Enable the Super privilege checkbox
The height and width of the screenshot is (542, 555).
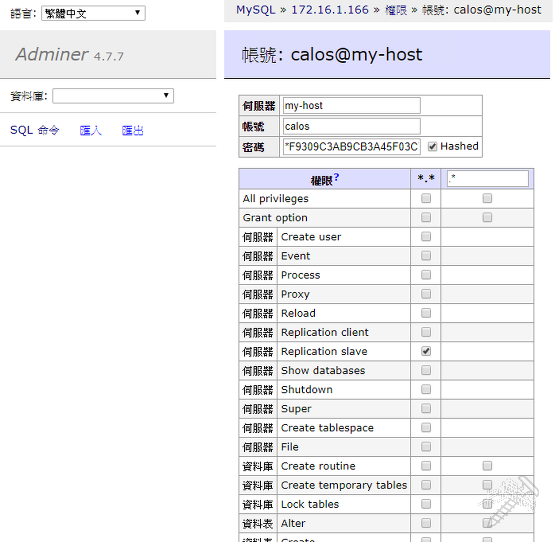[426, 409]
